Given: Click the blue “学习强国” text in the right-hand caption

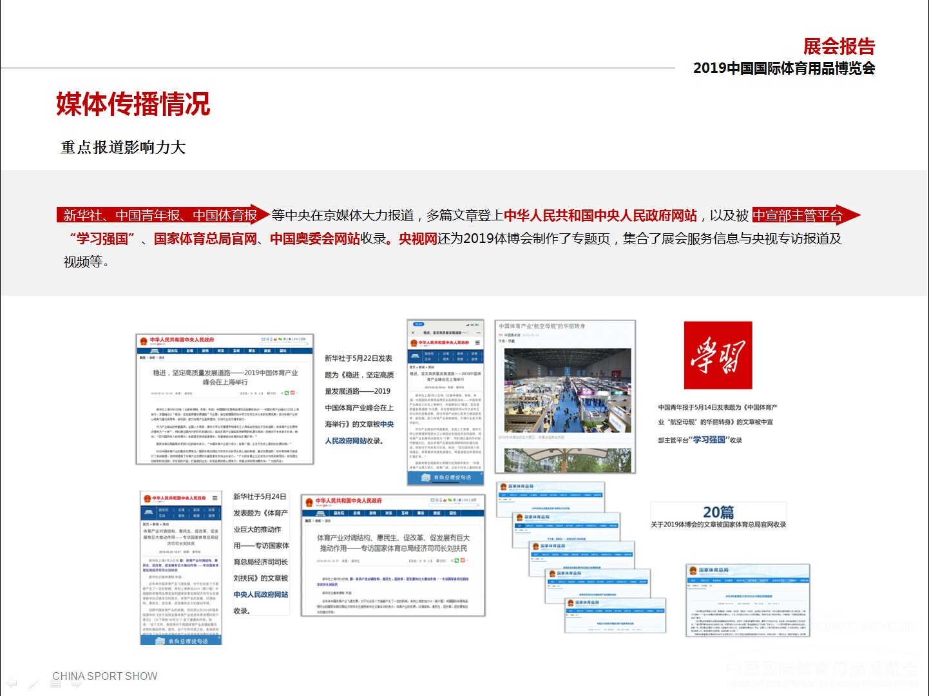Looking at the screenshot, I should tap(708, 440).
